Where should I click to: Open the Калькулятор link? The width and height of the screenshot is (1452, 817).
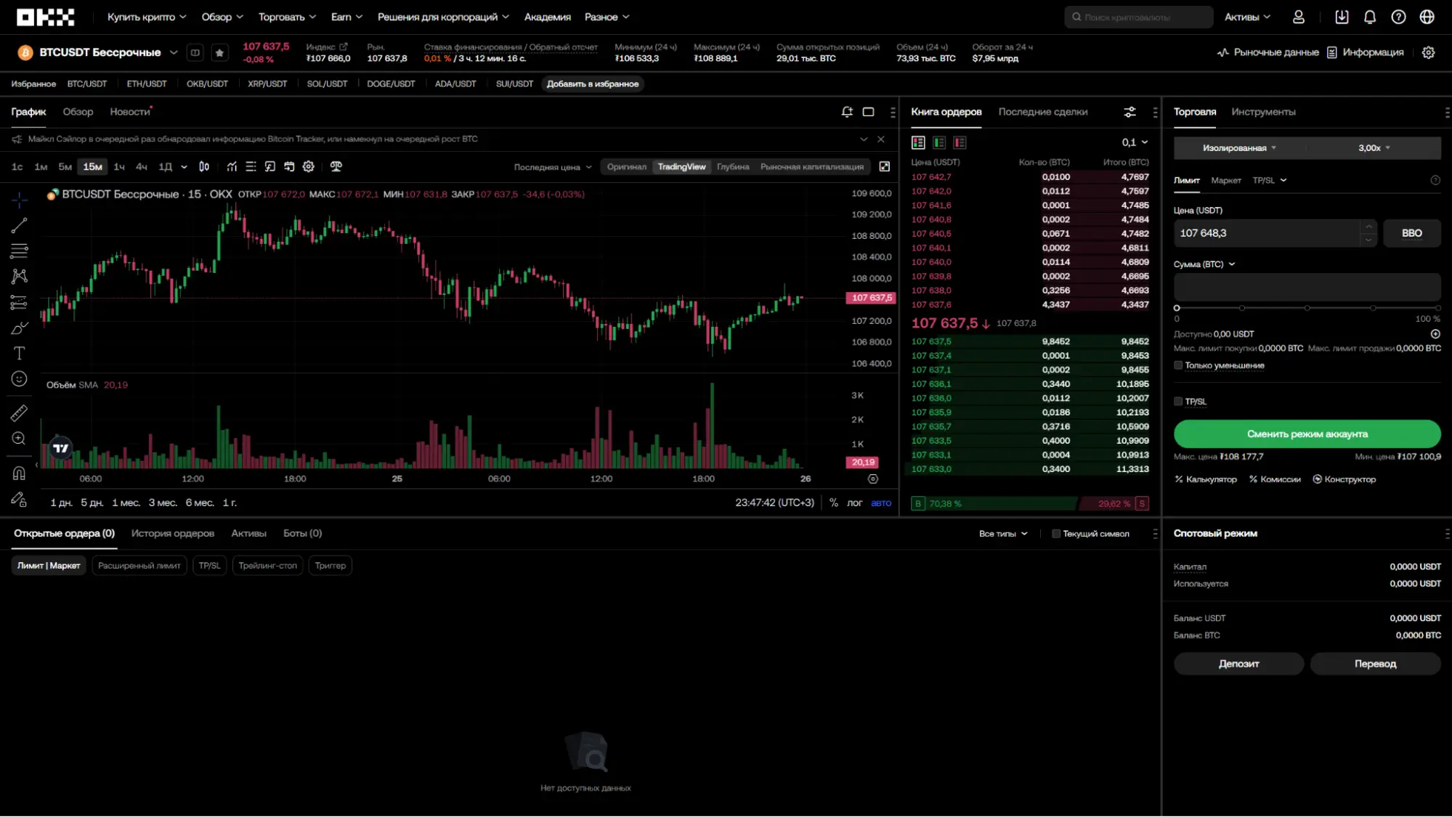[1205, 479]
